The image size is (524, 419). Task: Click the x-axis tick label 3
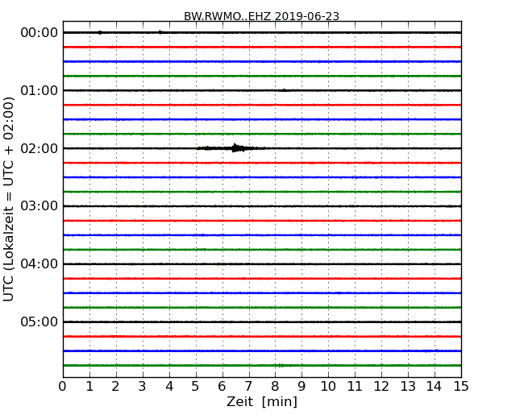coord(142,387)
